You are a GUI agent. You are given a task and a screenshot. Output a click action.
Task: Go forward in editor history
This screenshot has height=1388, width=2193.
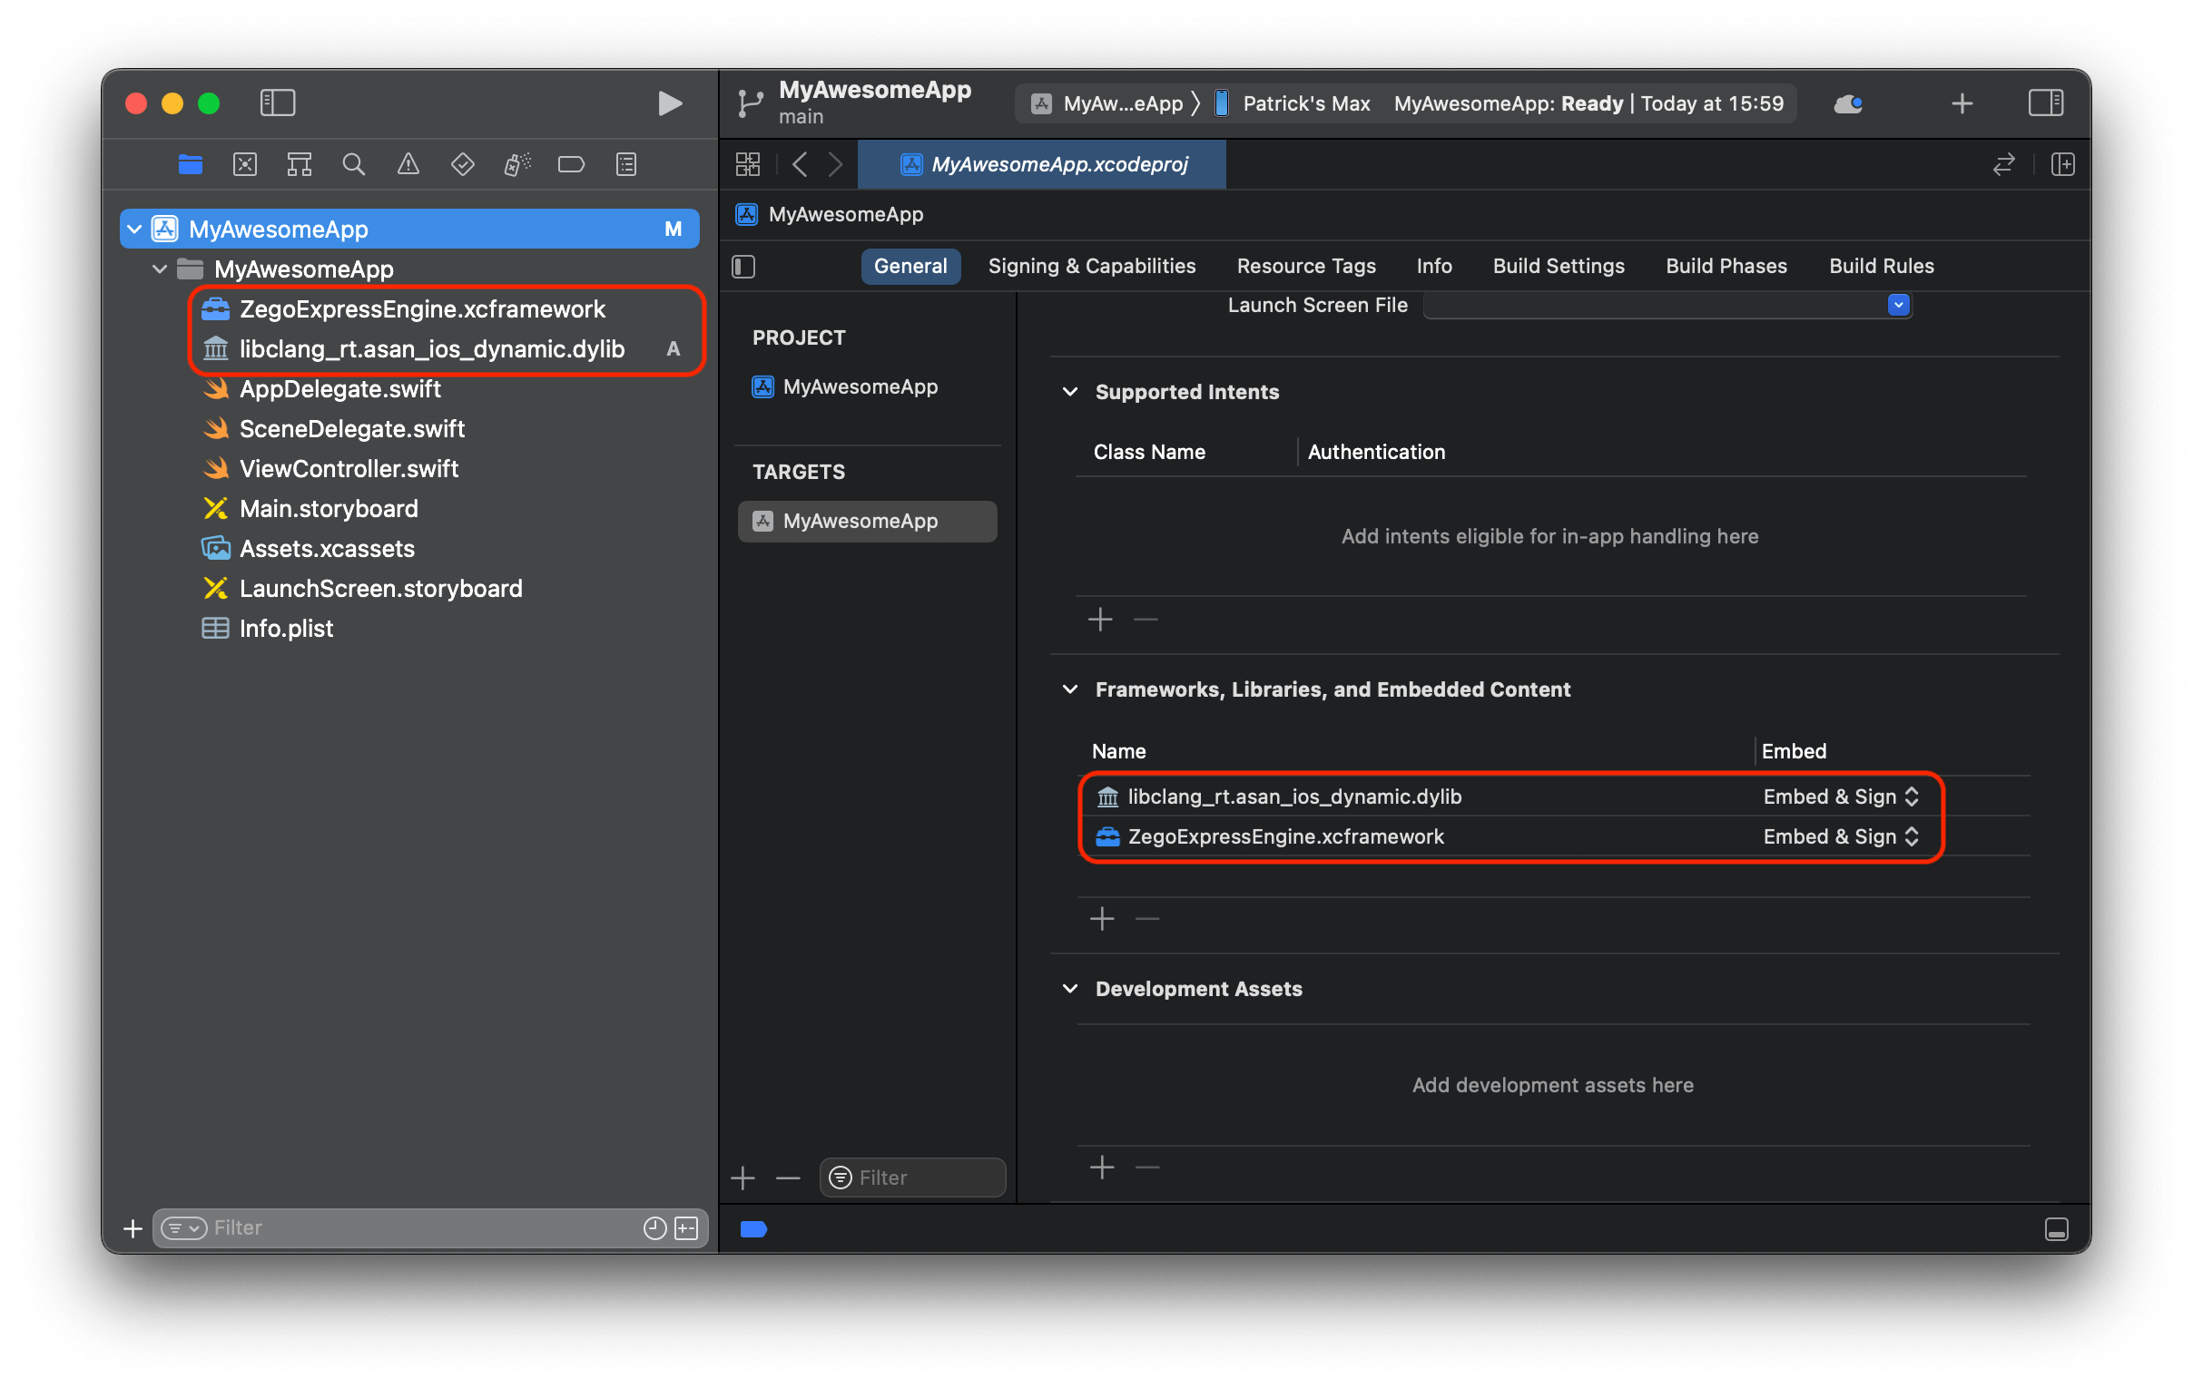[835, 164]
